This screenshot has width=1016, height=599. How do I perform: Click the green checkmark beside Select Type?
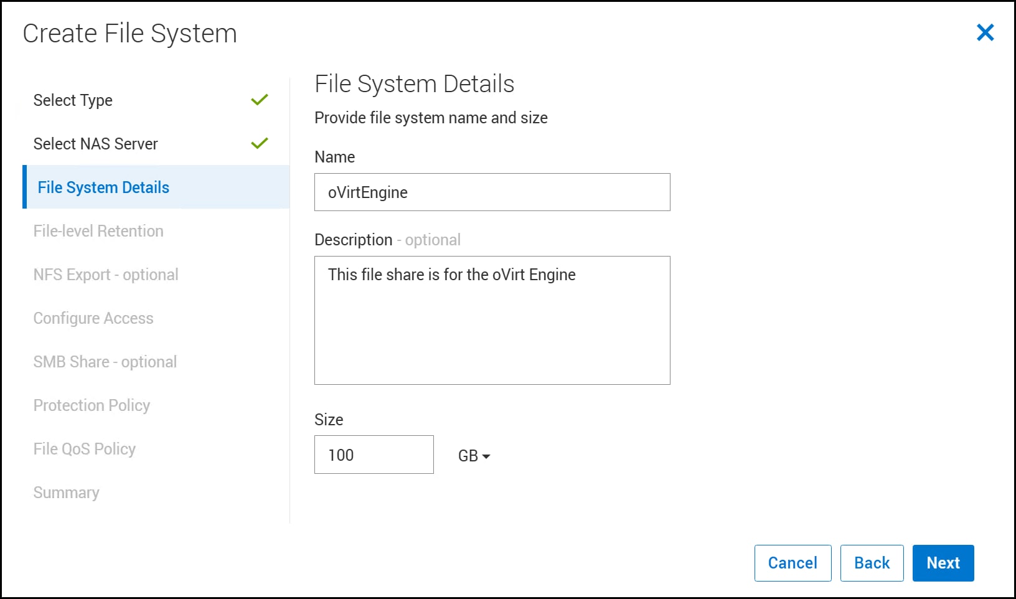[260, 100]
